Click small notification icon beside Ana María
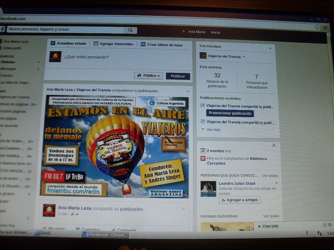The image size is (334, 250). click(183, 32)
